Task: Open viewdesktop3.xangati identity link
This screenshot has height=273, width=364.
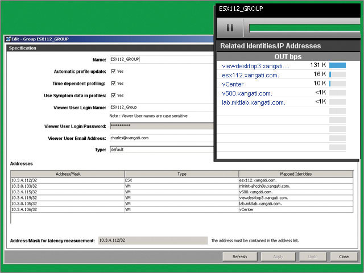Action: click(x=255, y=66)
